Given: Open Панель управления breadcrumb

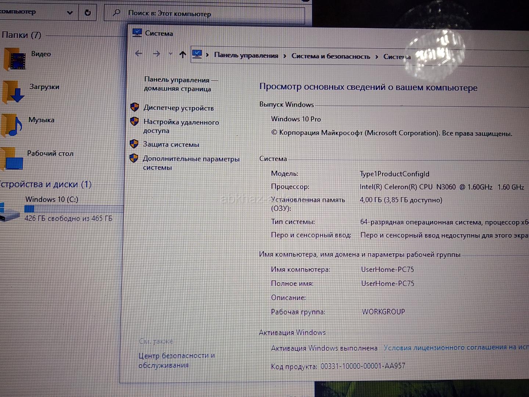Looking at the screenshot, I should 246,56.
